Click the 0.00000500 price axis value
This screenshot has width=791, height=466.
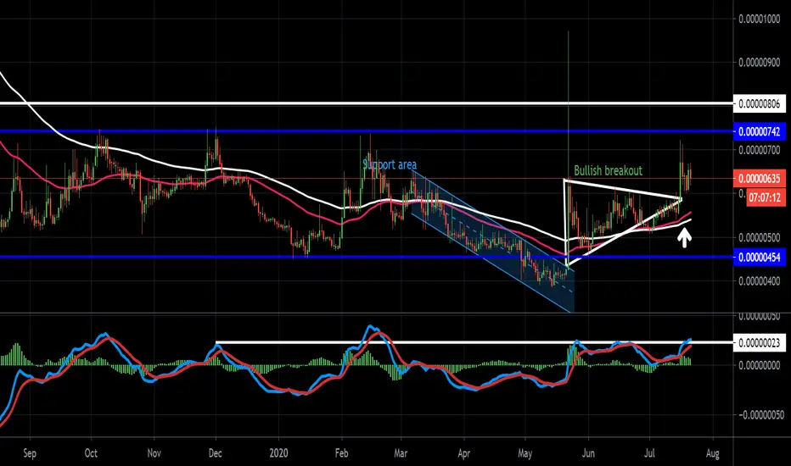760,236
